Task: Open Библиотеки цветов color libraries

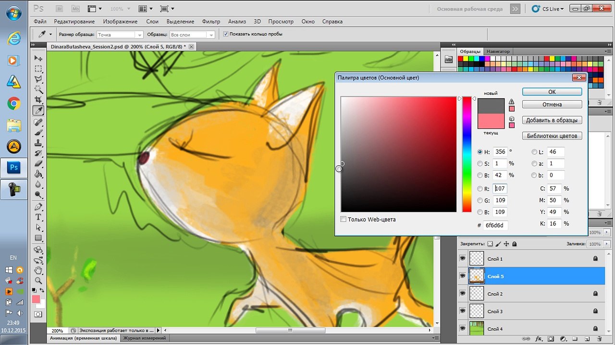Action: tap(552, 136)
